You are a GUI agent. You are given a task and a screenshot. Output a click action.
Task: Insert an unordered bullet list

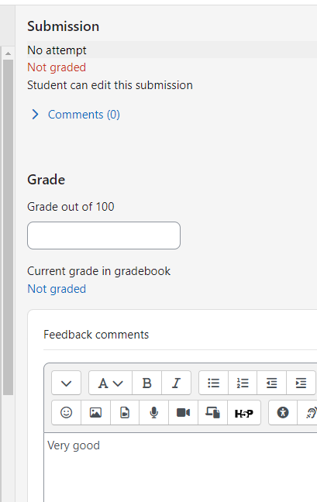pos(214,383)
